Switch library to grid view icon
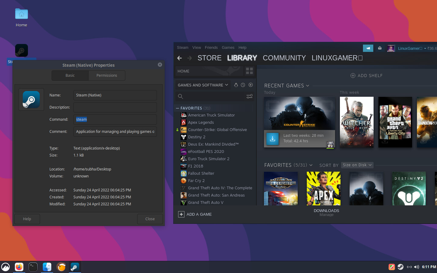This screenshot has height=273, width=437. pos(249,71)
